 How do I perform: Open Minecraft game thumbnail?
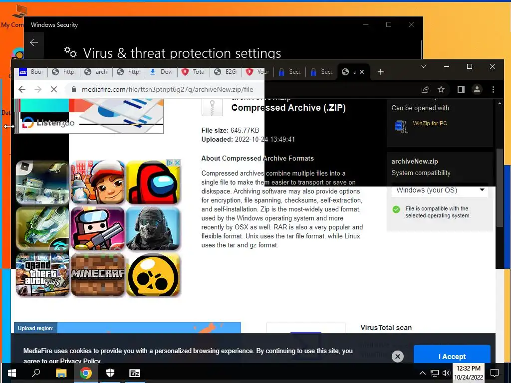98,275
